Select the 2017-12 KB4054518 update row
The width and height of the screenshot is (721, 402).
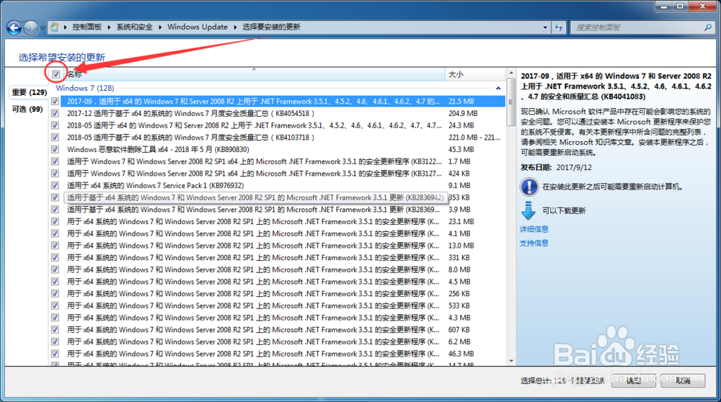click(278, 113)
